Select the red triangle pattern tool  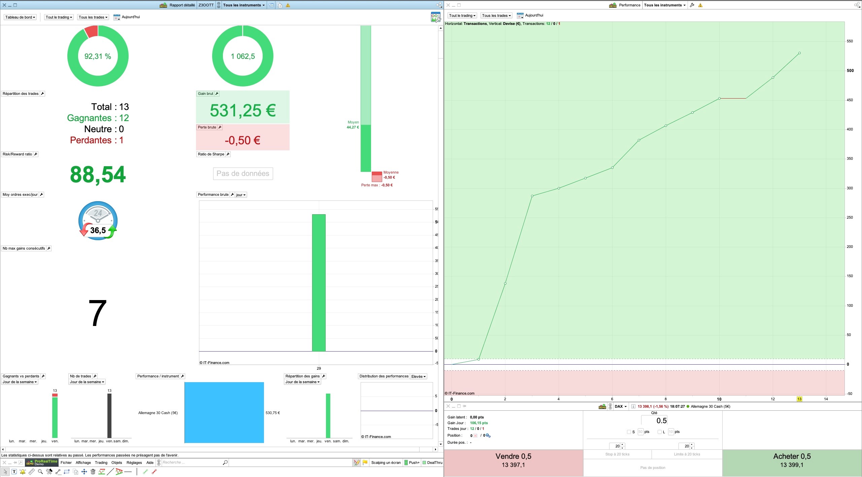119,472
